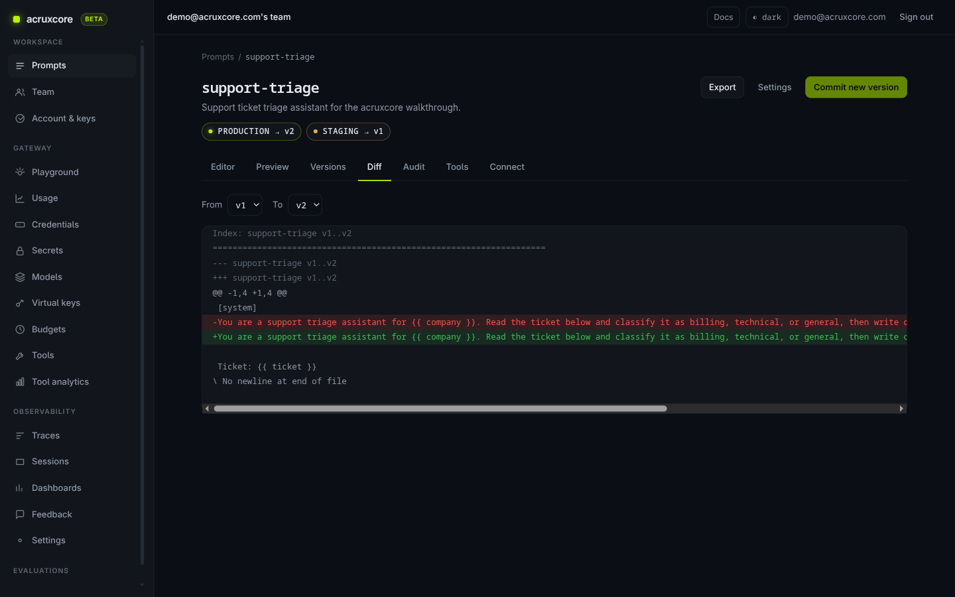Click the Virtual keys key icon
The height and width of the screenshot is (597, 955).
coord(20,303)
